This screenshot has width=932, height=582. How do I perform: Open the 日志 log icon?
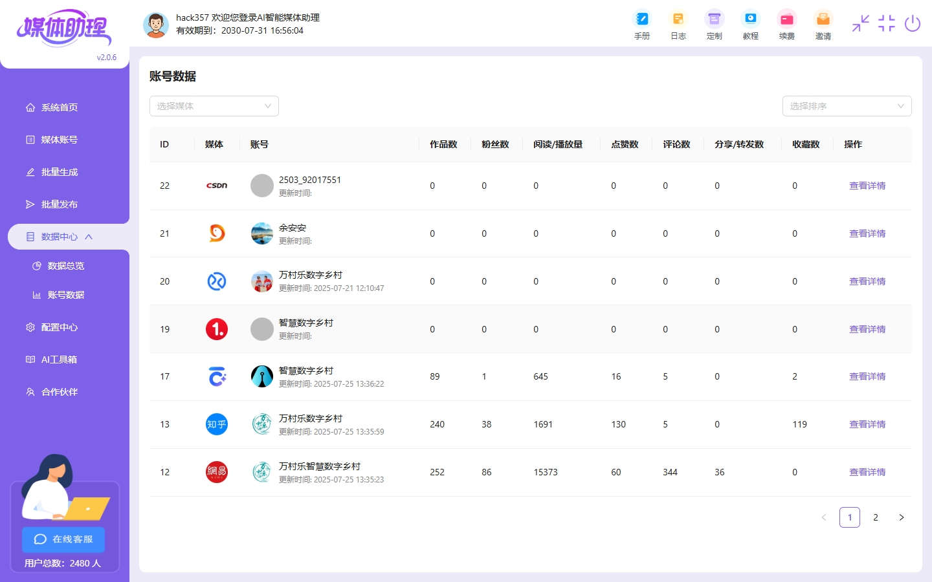click(x=678, y=19)
